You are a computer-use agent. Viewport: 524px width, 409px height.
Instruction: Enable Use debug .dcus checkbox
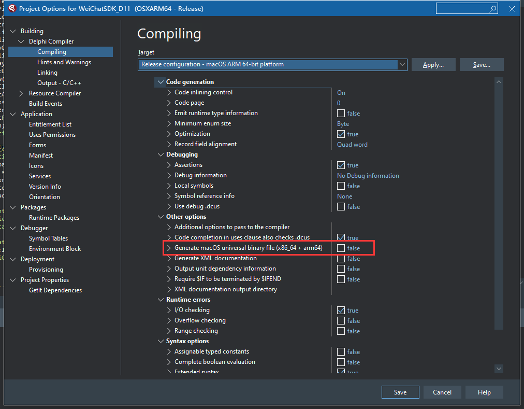[341, 206]
